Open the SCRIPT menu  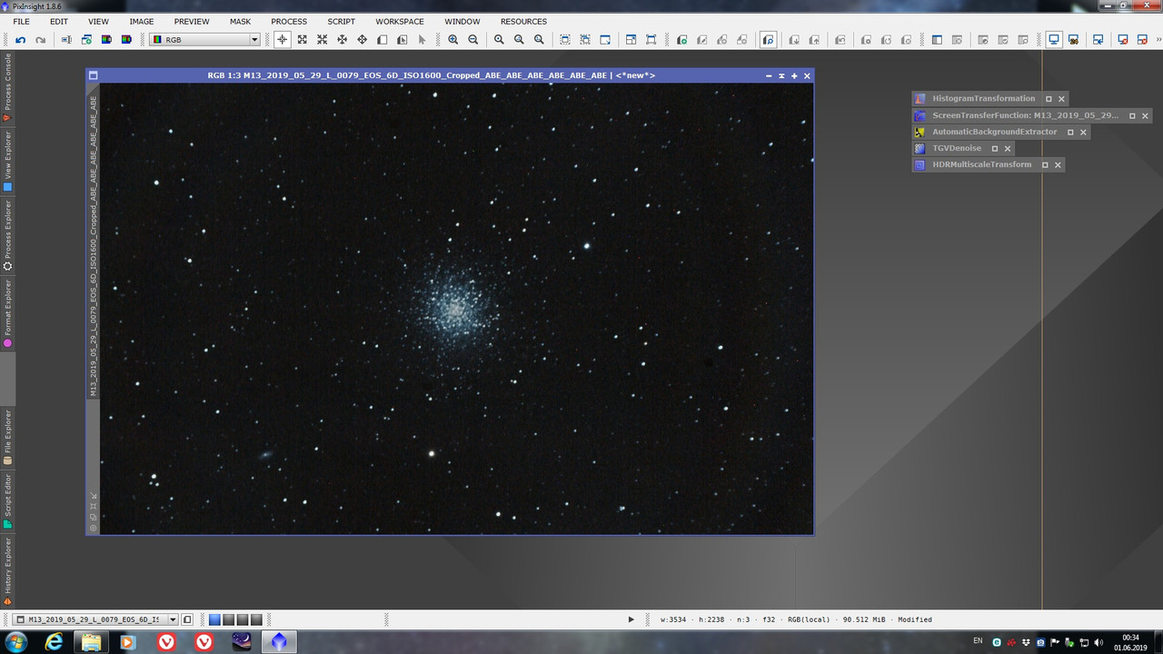(342, 21)
